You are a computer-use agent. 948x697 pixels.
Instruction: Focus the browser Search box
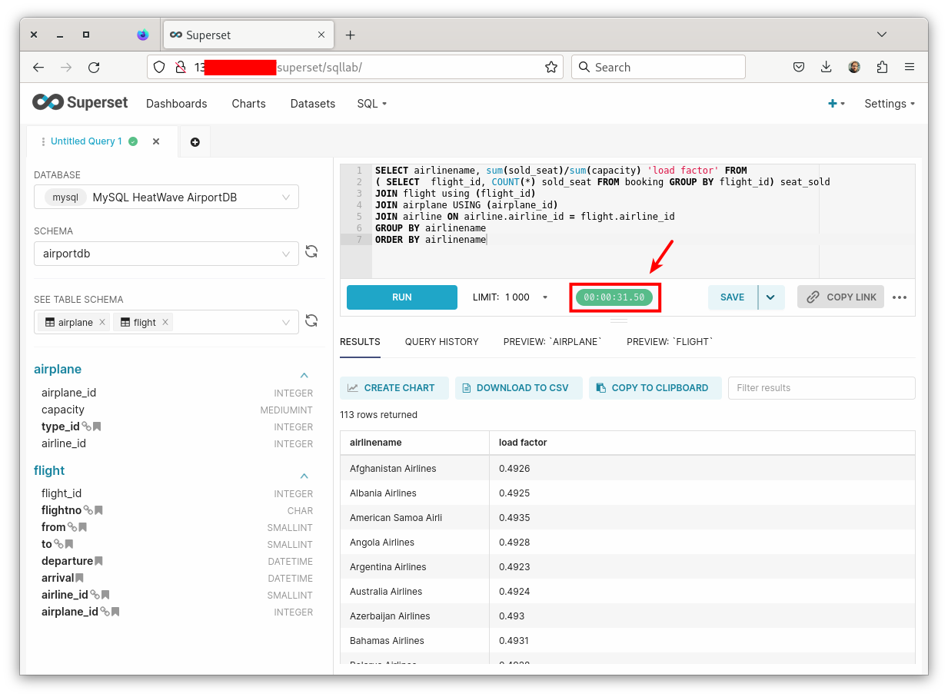pyautogui.click(x=658, y=67)
